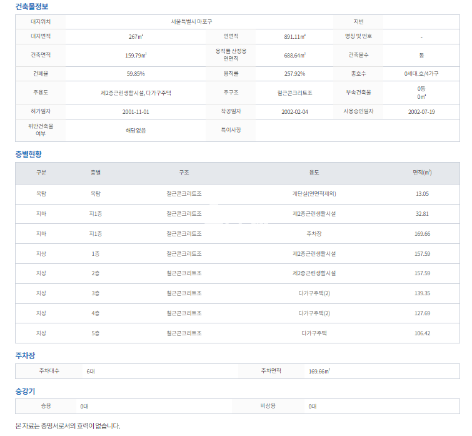472x436 pixels.
Task: Click the 주차면적 value 169.66㎡
Action: 319,371
